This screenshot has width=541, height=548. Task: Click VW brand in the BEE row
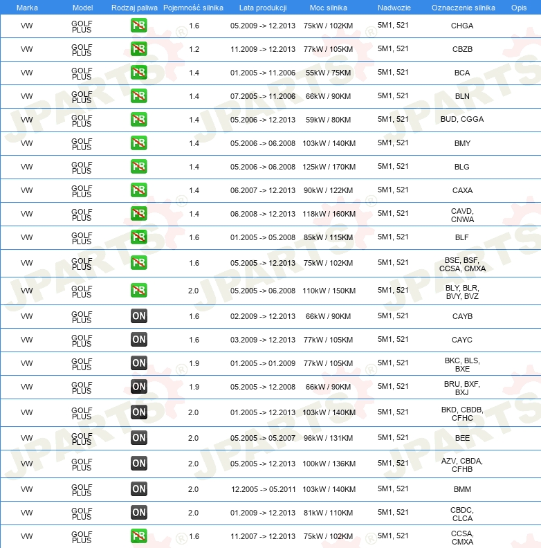(26, 438)
